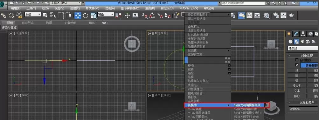The width and height of the screenshot is (319, 120).
Task: Open the Schematic View icon
Action: point(257,15)
